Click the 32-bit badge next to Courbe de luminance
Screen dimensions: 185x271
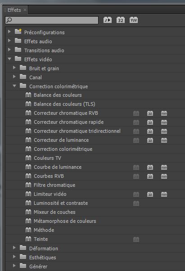point(150,167)
